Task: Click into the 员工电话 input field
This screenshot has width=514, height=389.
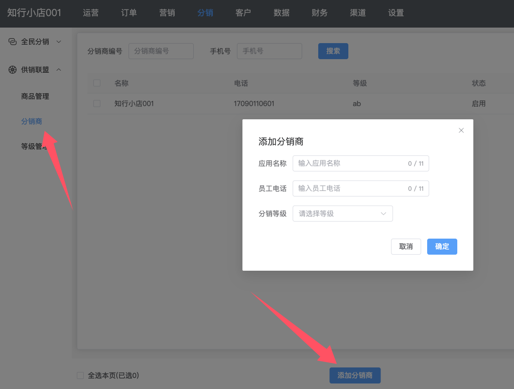Action: (x=351, y=188)
